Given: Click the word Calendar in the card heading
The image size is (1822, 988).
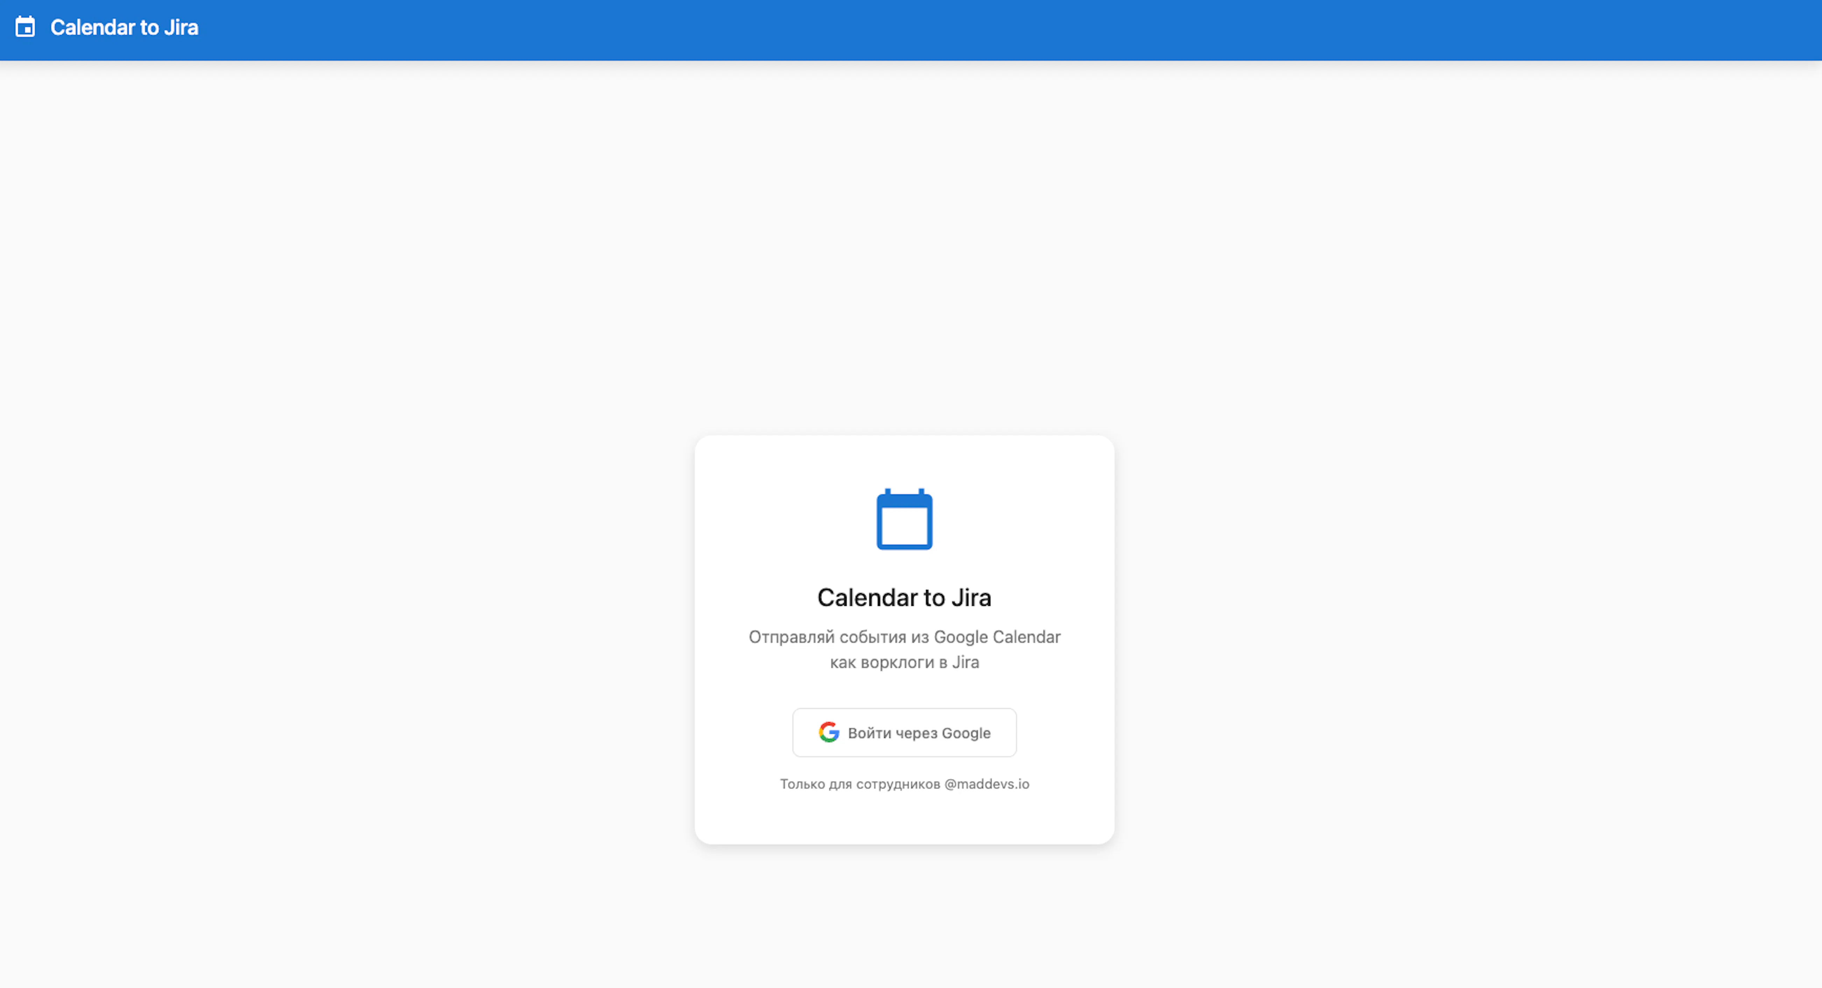Looking at the screenshot, I should 867,597.
